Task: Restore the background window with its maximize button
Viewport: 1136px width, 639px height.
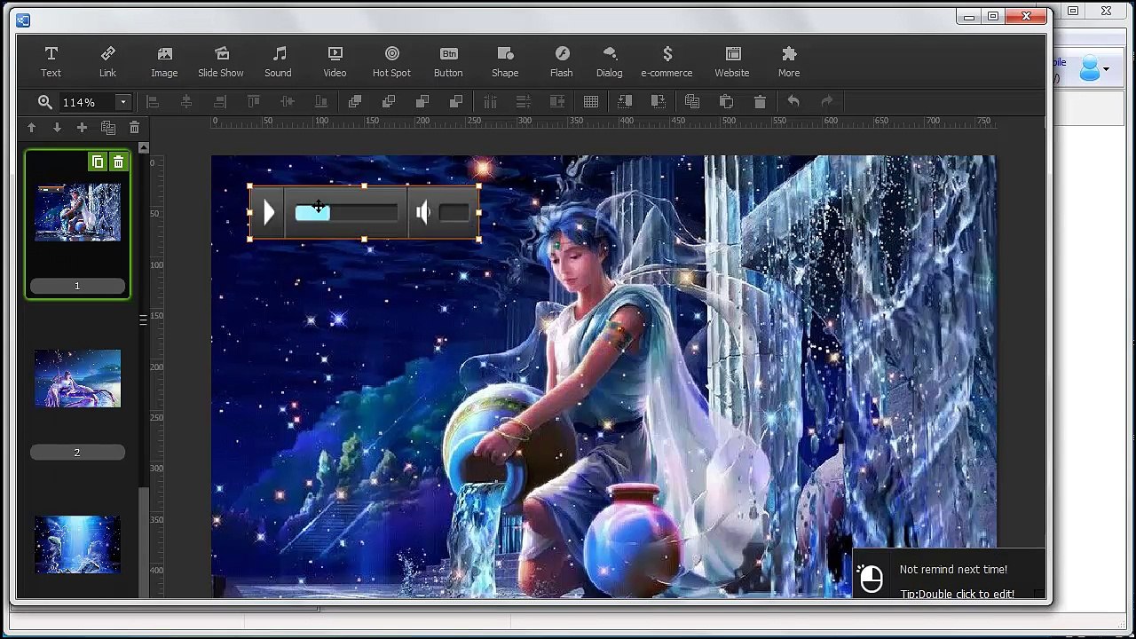Action: 1073,12
